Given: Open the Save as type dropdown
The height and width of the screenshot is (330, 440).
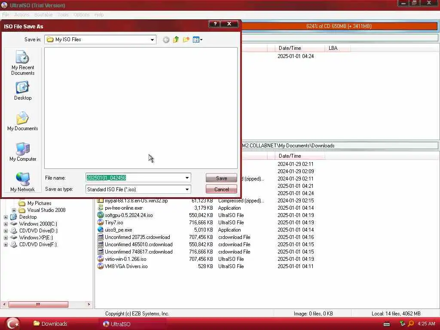Looking at the screenshot, I should (x=187, y=189).
